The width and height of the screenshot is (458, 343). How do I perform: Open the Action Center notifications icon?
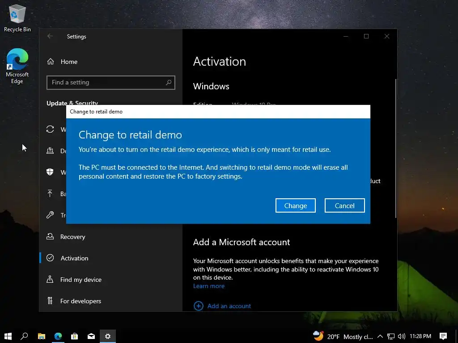443,336
